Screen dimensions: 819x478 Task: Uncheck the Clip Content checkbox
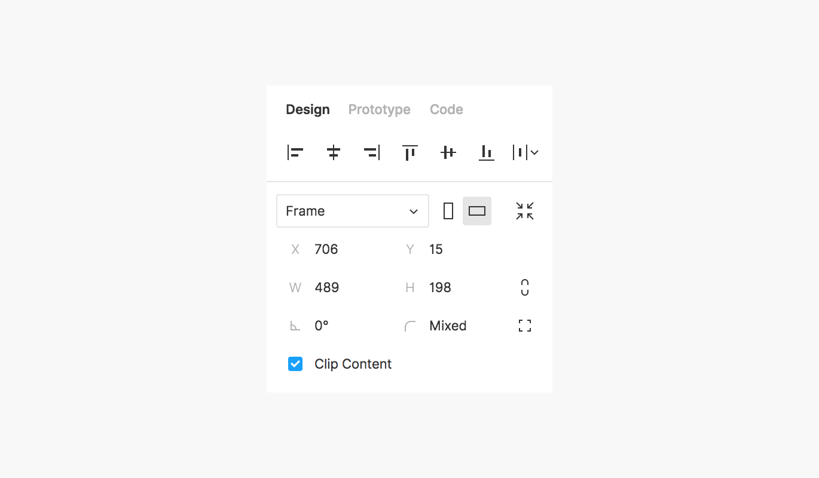tap(295, 364)
